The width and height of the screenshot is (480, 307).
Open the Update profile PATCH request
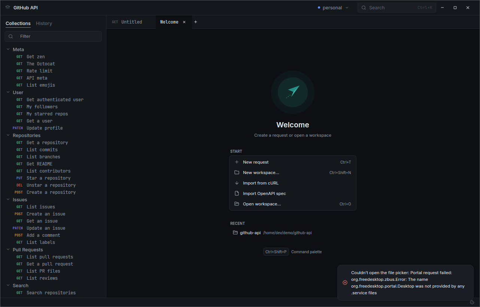[x=53, y=128]
